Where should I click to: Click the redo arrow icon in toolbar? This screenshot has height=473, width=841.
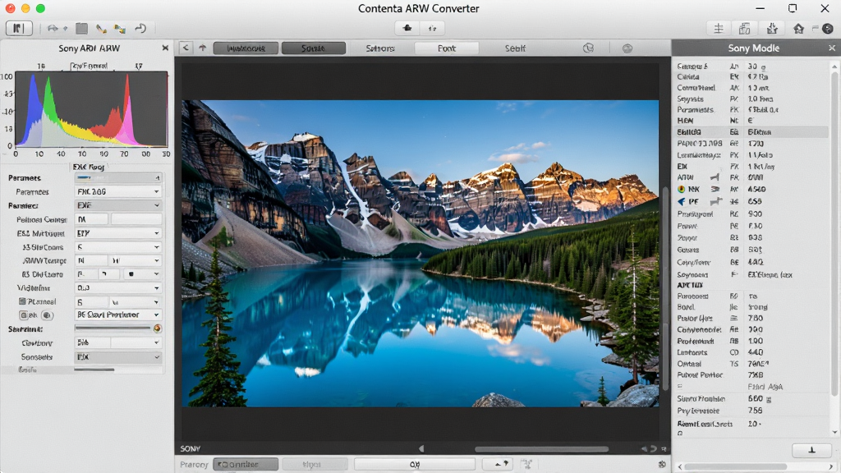click(53, 29)
